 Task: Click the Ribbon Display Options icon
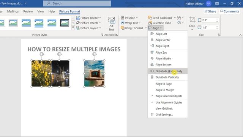[217, 3]
